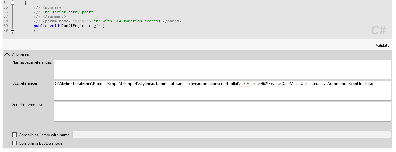Screen dimensions: 396x152
Task: Focus the Script references field
Action: 222,112
